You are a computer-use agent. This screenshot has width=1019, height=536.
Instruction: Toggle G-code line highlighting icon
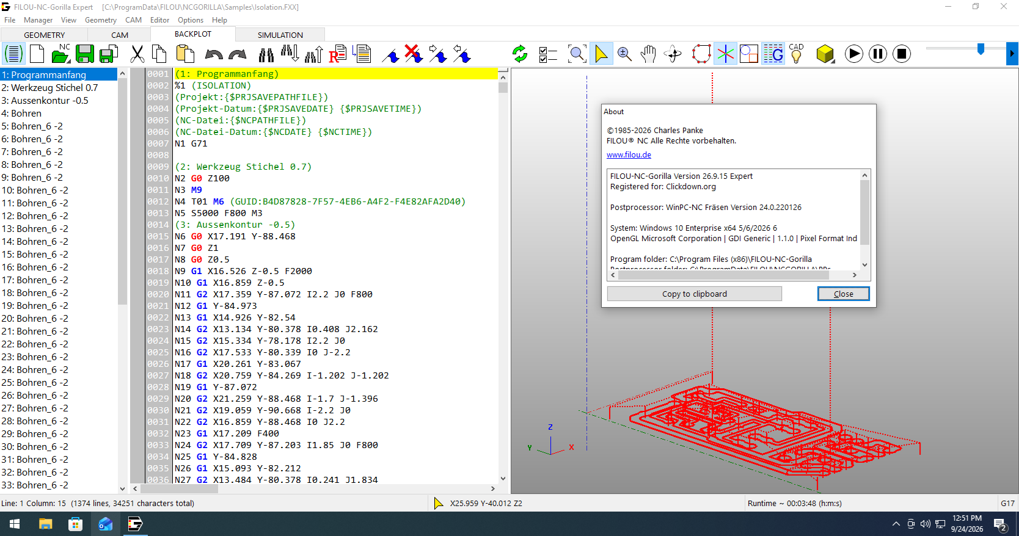click(773, 54)
